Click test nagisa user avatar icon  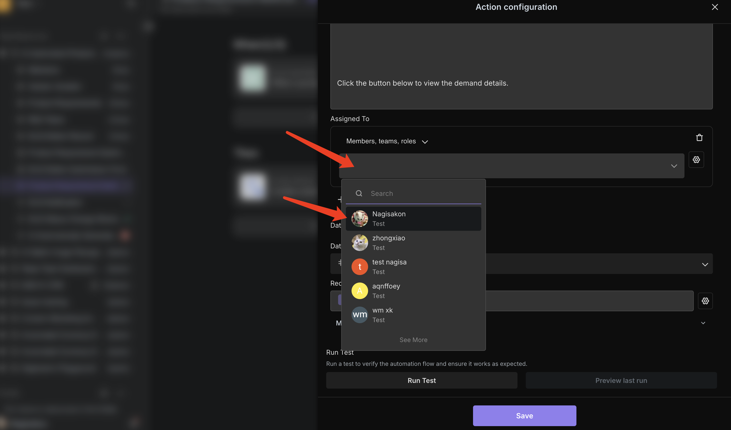[x=359, y=266]
